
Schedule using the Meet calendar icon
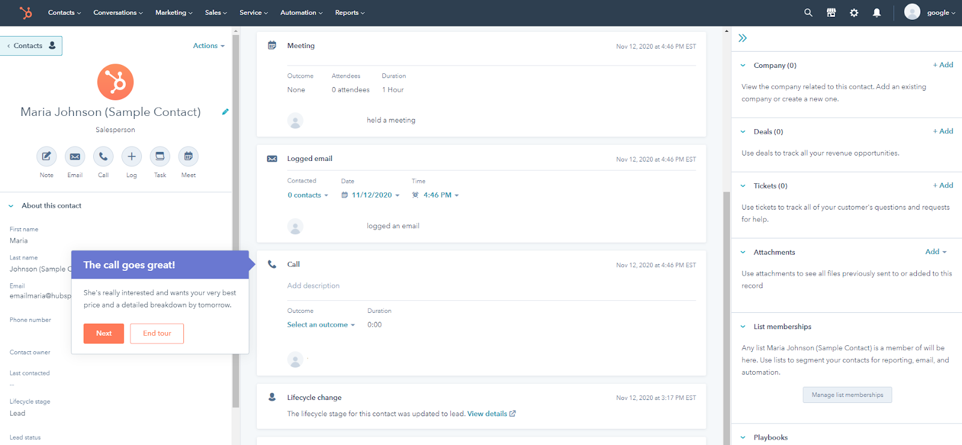[188, 157]
